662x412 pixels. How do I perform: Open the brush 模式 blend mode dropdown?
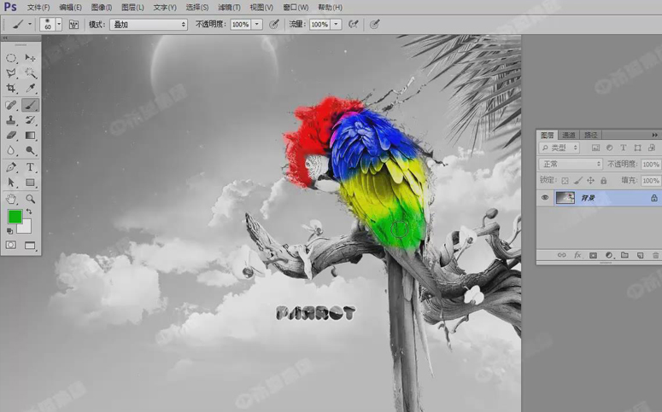[149, 25]
